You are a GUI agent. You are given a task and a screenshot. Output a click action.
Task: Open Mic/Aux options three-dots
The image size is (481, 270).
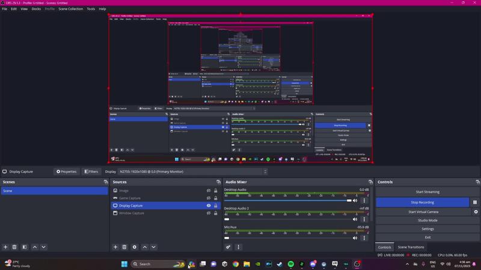pyautogui.click(x=364, y=238)
